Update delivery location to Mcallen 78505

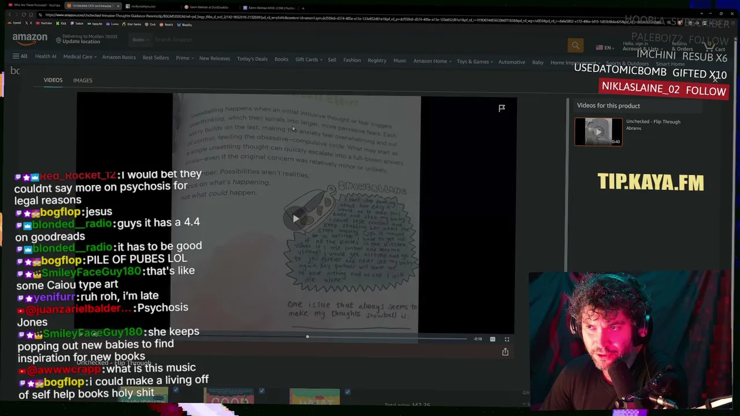pos(87,39)
